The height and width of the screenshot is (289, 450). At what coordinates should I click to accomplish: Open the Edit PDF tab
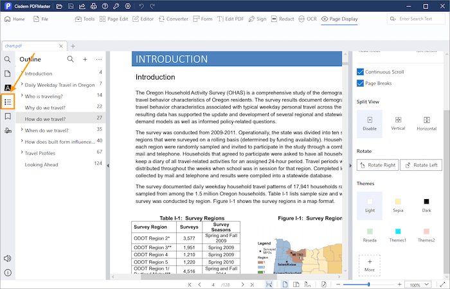pyautogui.click(x=230, y=19)
